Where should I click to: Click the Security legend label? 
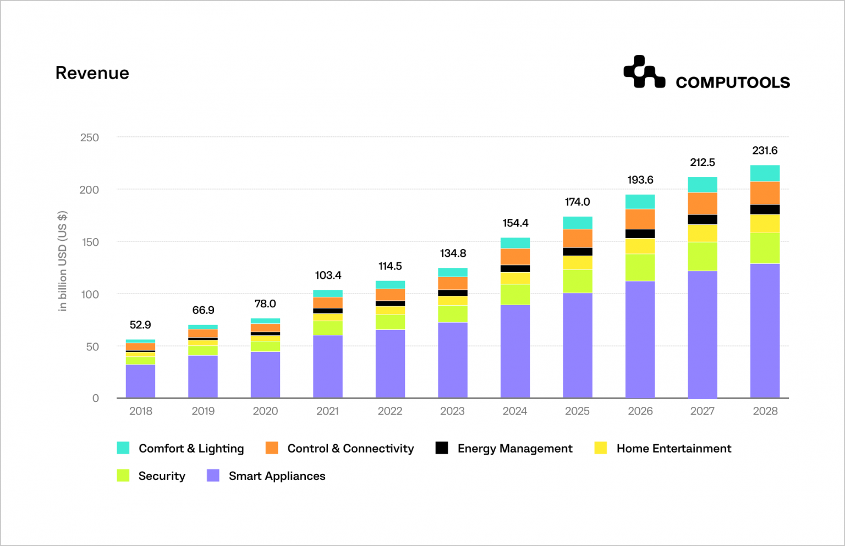[x=162, y=476]
